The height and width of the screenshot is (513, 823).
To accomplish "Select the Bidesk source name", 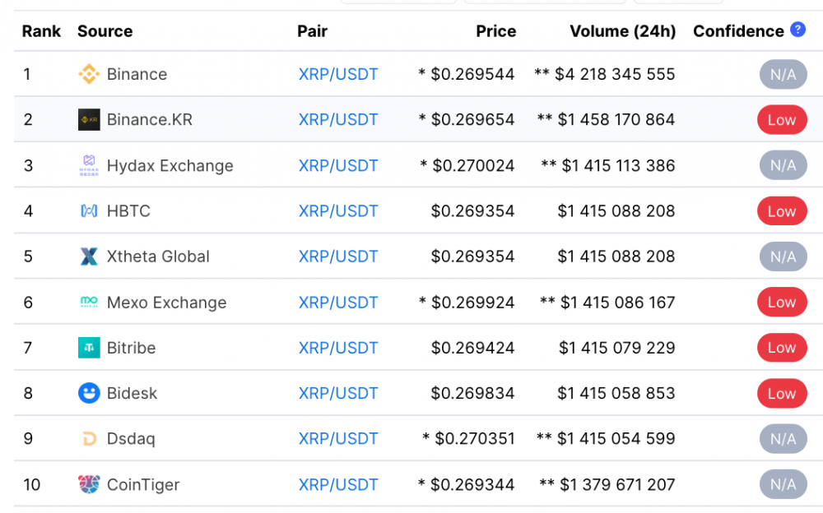I will (132, 394).
